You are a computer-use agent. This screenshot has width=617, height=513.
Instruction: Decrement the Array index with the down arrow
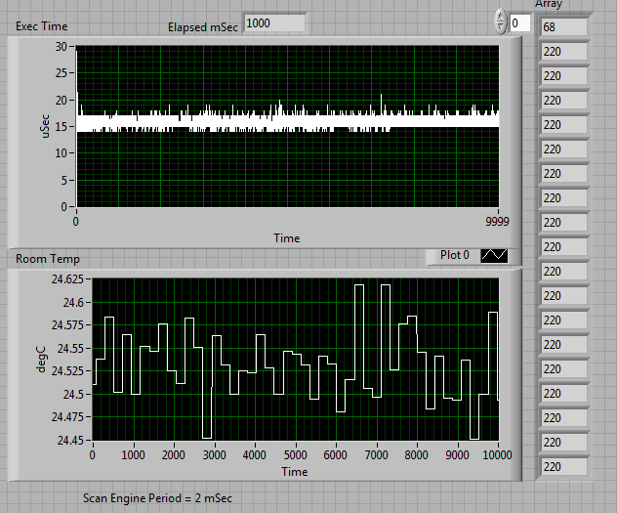pyautogui.click(x=501, y=27)
